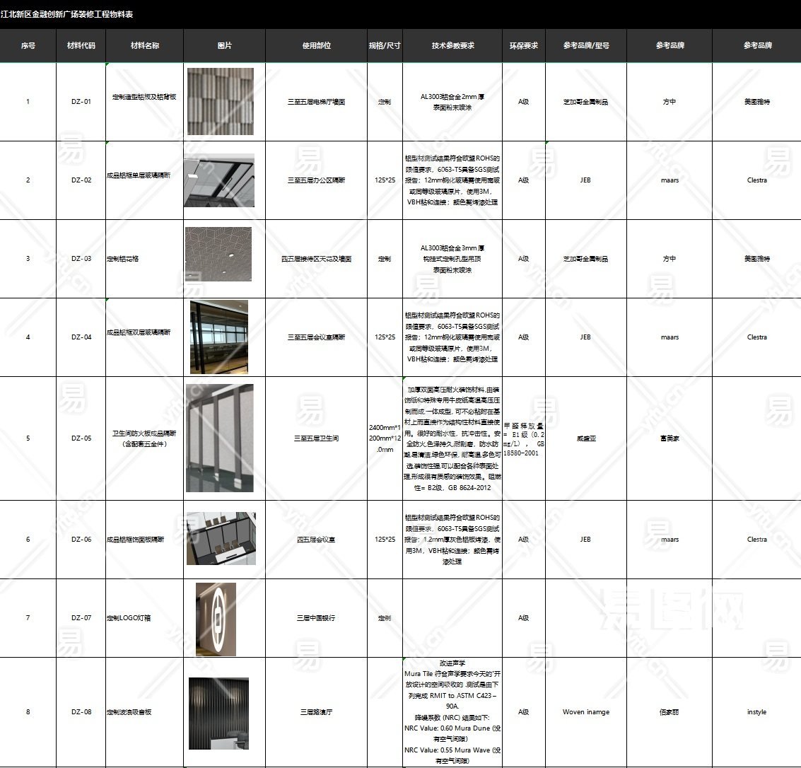The image size is (801, 768).
Task: Open the DZ-05 toilet partition picture
Action: point(219,438)
